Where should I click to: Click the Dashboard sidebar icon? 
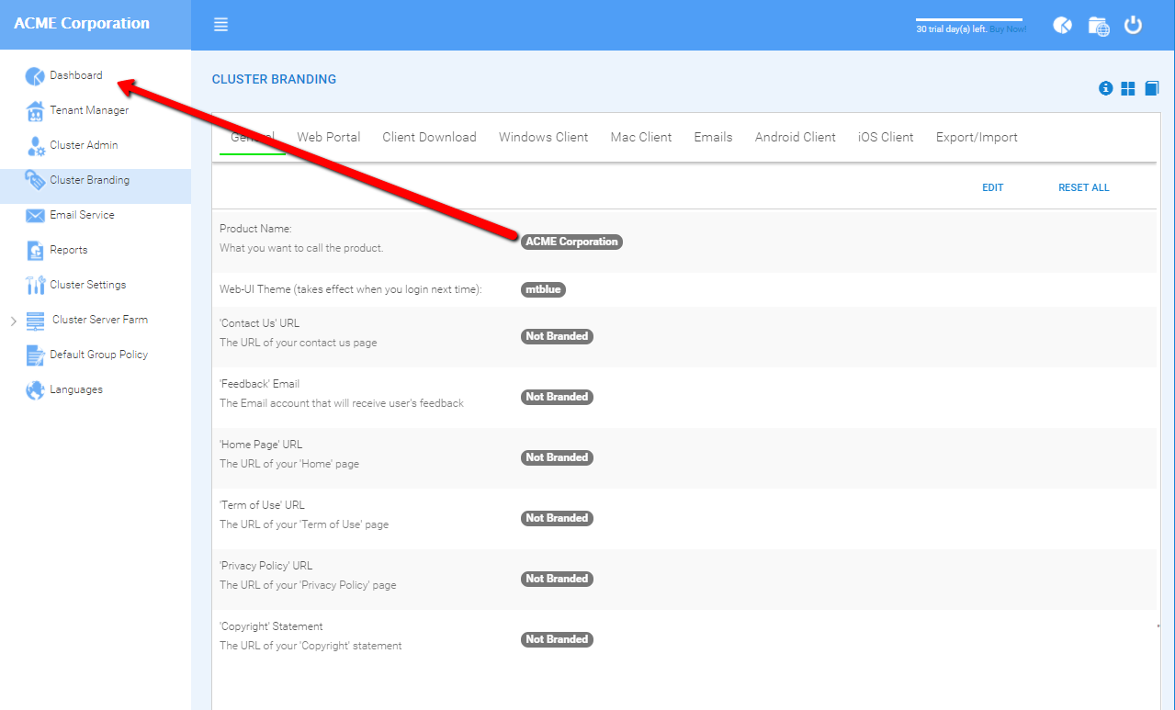[x=35, y=76]
